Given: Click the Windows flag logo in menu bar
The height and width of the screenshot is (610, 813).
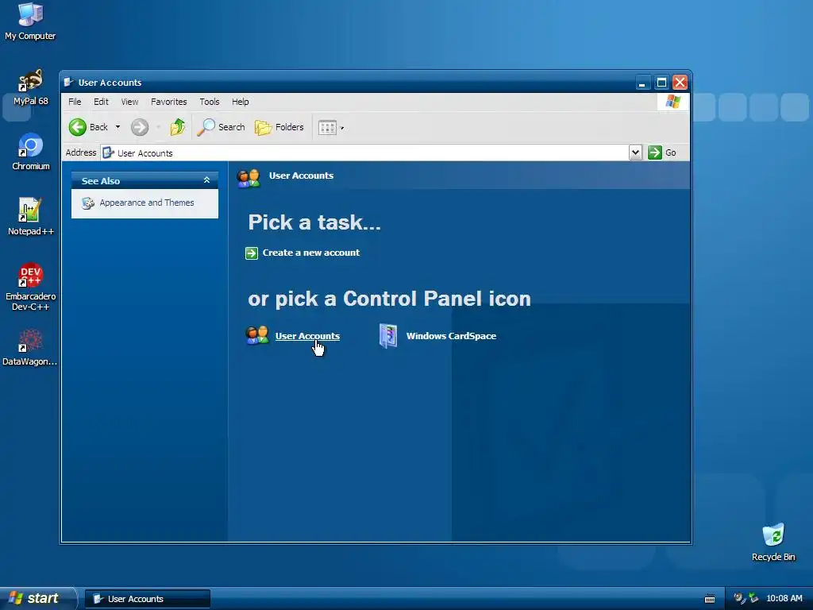Looking at the screenshot, I should pos(673,102).
